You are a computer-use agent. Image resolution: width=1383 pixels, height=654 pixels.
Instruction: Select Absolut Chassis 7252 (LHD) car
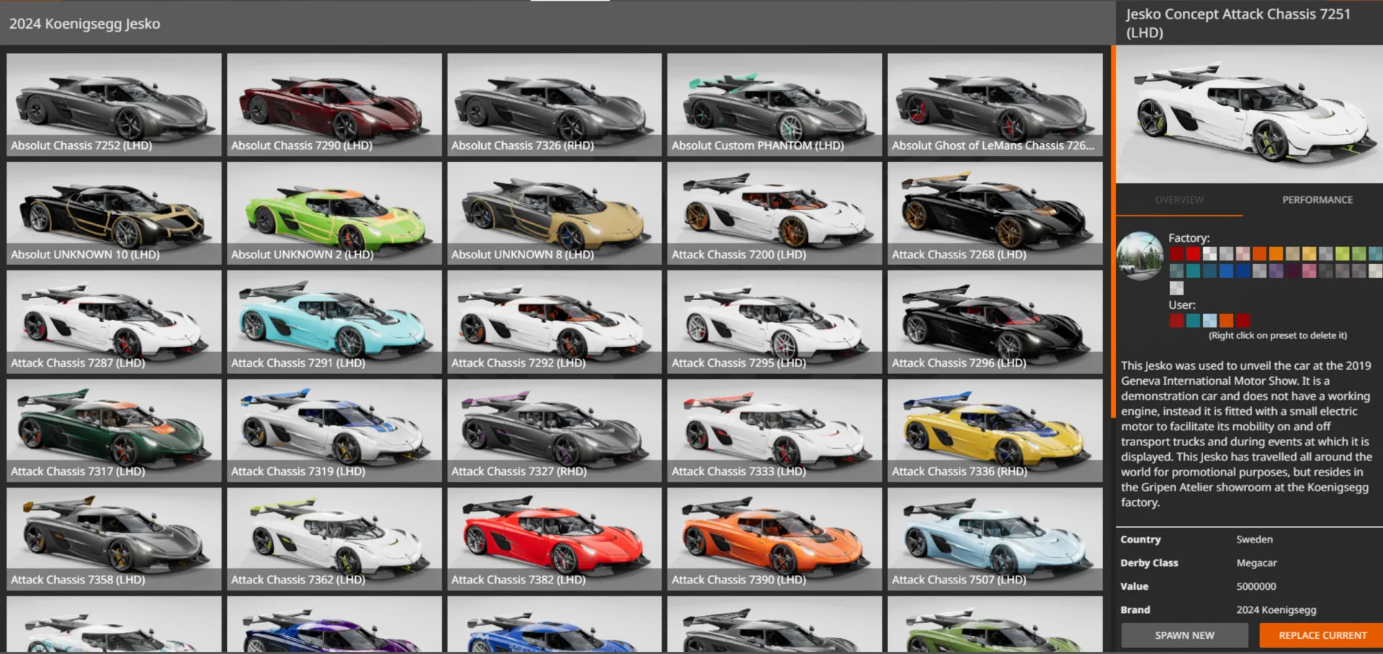pyautogui.click(x=114, y=104)
